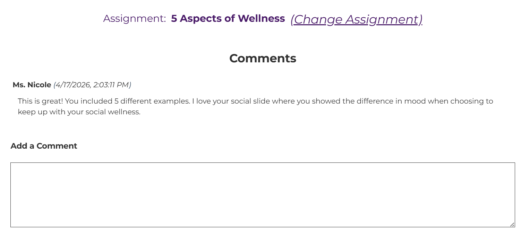Click "keep up with your social wellness" text
This screenshot has height=238, width=521.
[79, 112]
